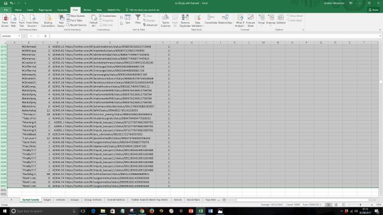
Task: Open From Other Sources dropdown
Action: pos(32,20)
